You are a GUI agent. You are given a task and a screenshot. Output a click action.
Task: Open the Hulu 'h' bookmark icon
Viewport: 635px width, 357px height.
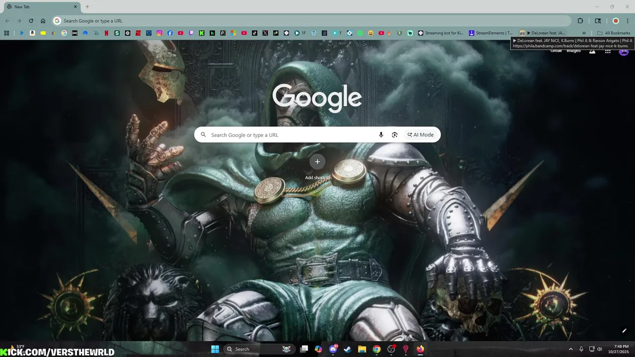point(212,33)
